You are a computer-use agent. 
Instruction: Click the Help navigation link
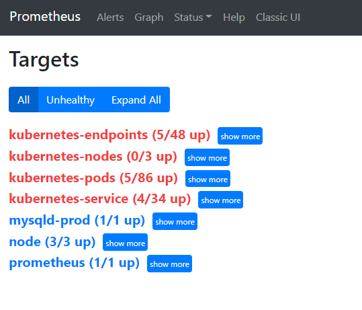click(234, 17)
